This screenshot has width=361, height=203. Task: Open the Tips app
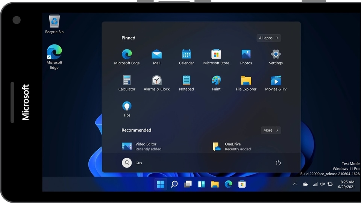(x=127, y=109)
